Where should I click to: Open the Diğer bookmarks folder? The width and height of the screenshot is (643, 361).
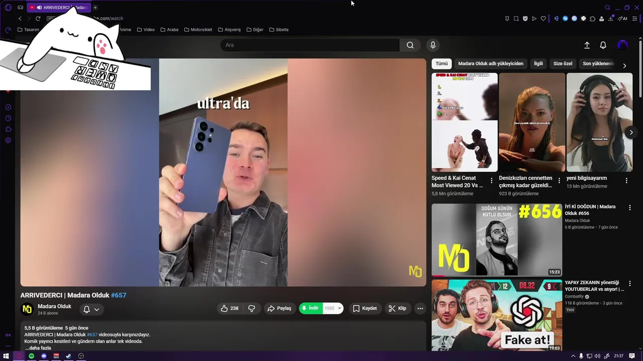(x=255, y=30)
